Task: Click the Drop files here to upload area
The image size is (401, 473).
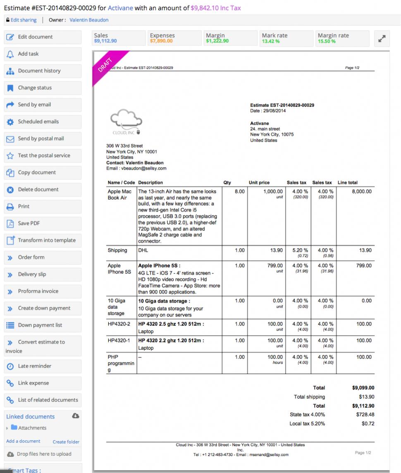Action: pyautogui.click(x=43, y=454)
